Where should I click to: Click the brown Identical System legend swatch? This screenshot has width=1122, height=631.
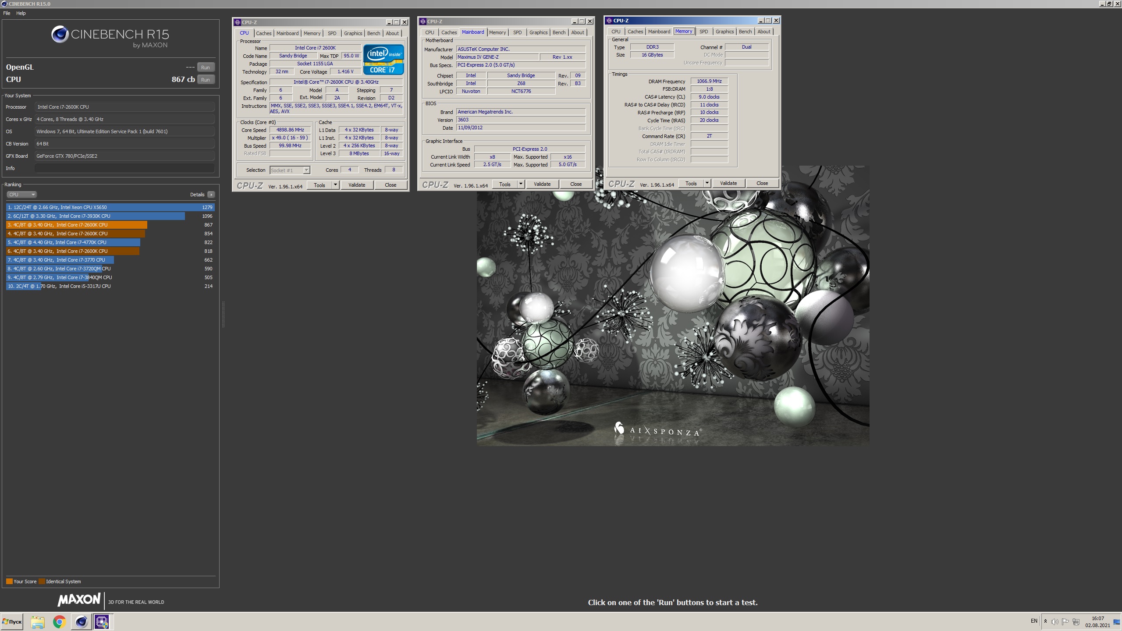tap(42, 581)
